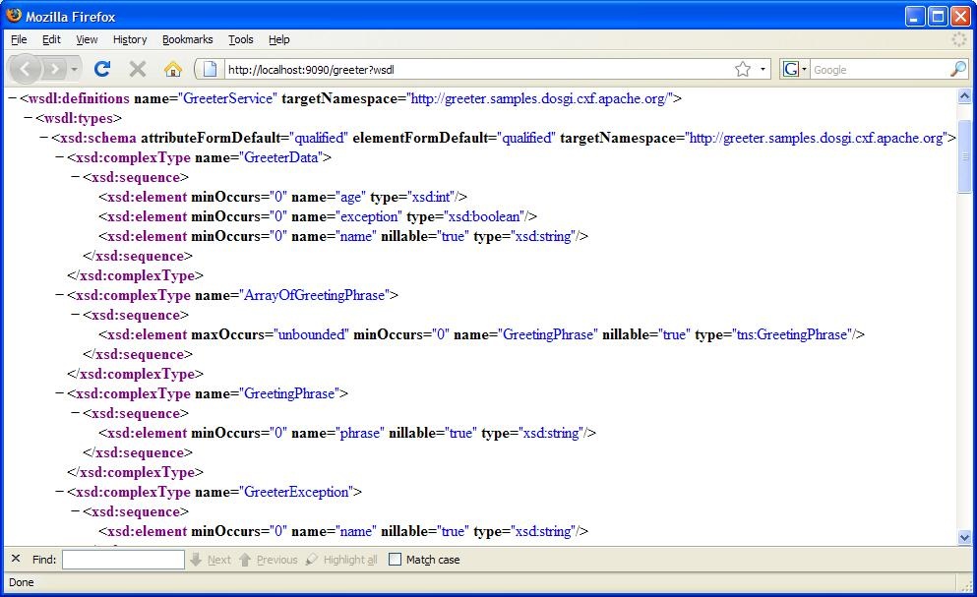977x597 pixels.
Task: Click the Forward navigation arrow button
Action: click(x=55, y=69)
